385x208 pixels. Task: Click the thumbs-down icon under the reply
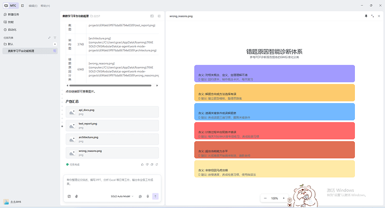point(147,165)
